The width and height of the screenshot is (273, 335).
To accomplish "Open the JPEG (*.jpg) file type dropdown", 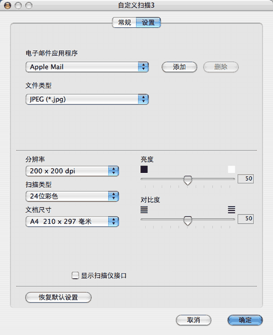I will [87, 99].
